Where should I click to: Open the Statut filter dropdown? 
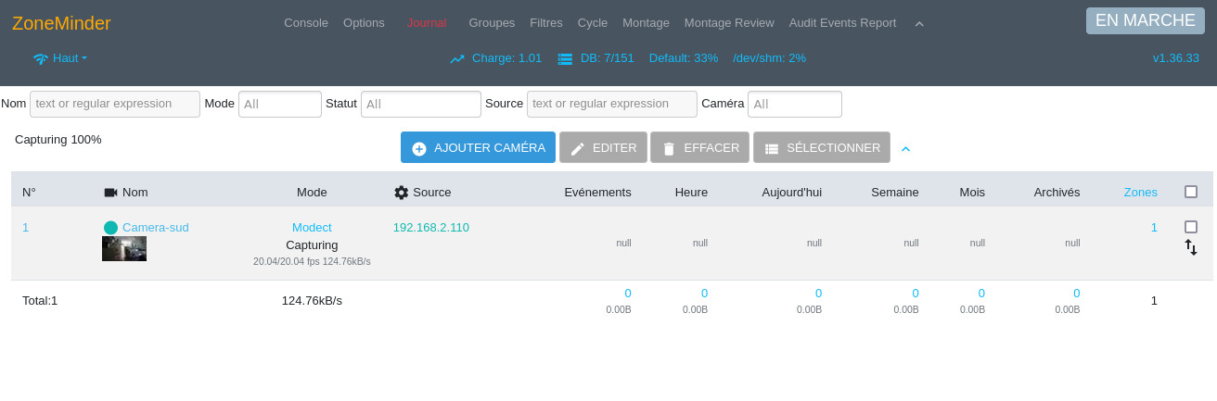coord(421,104)
